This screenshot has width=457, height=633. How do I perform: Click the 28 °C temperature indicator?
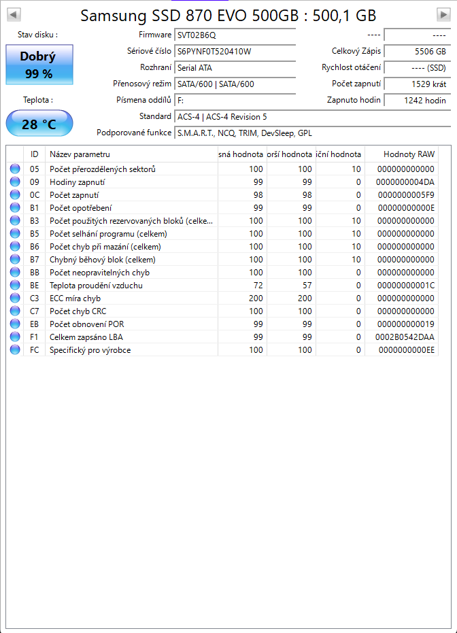39,124
